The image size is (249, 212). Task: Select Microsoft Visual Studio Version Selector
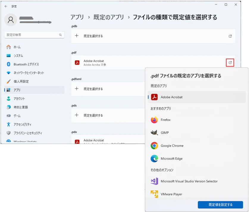pyautogui.click(x=197, y=181)
